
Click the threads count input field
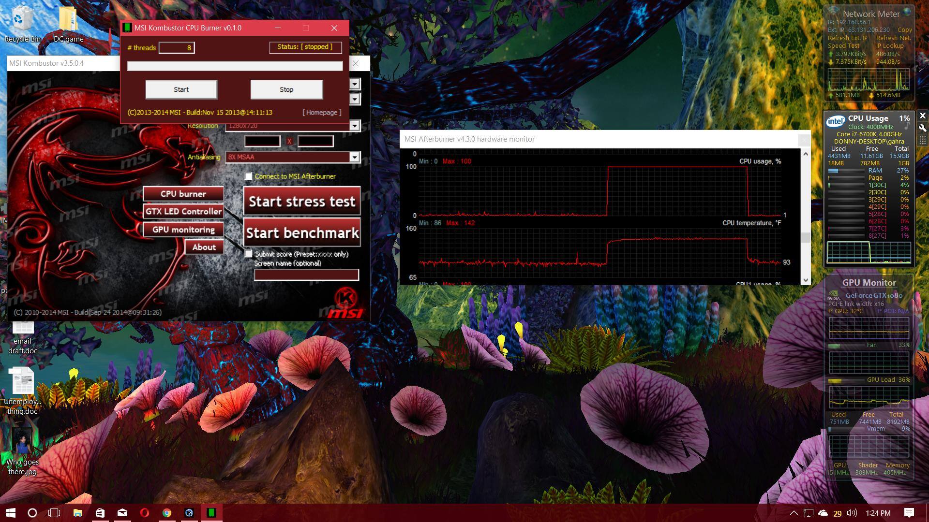click(x=177, y=47)
